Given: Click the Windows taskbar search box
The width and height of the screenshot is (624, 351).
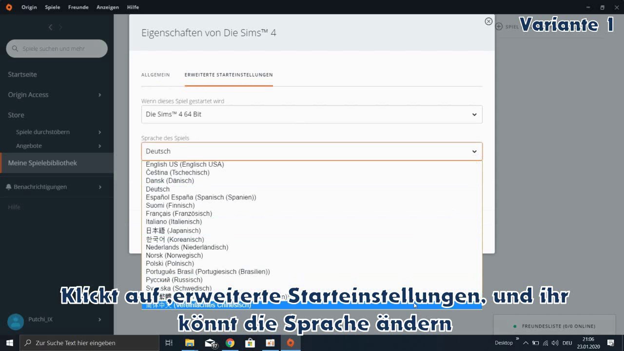Looking at the screenshot, I should point(89,343).
